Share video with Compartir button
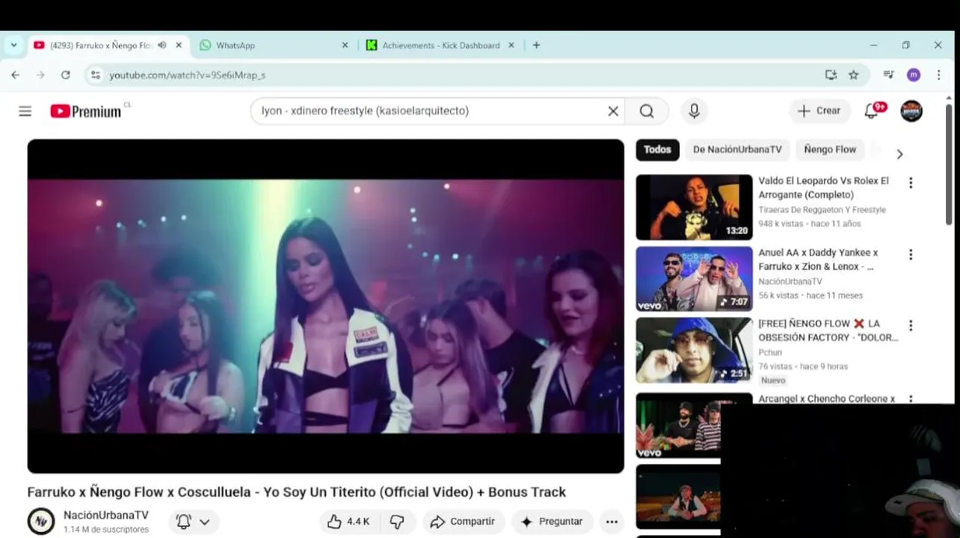Image resolution: width=960 pixels, height=538 pixels. click(463, 522)
